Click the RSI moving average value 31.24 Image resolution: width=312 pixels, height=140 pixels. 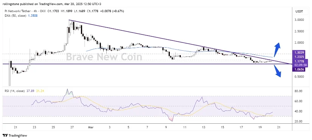coord(40,91)
